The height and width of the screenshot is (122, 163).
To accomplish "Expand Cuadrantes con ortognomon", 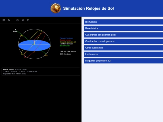I will 123,41.
